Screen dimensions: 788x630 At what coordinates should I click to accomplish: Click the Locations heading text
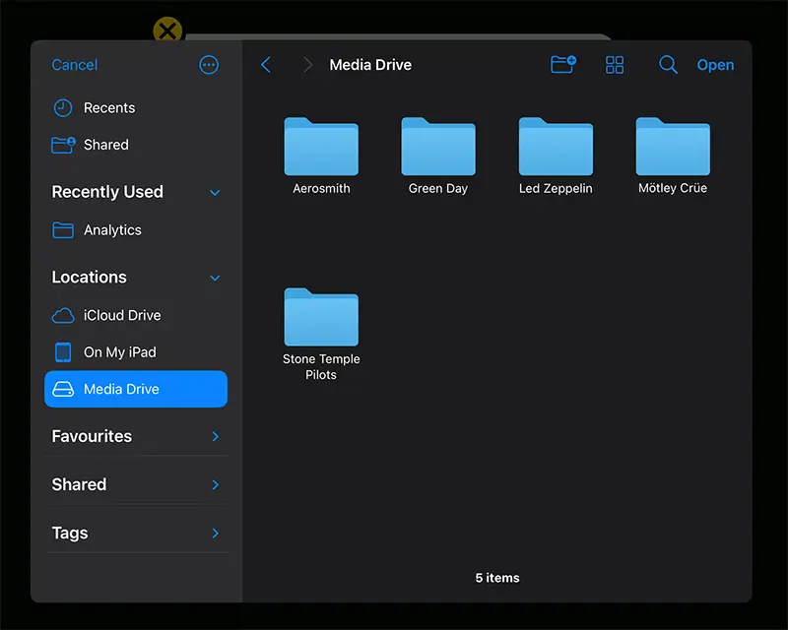pos(90,278)
